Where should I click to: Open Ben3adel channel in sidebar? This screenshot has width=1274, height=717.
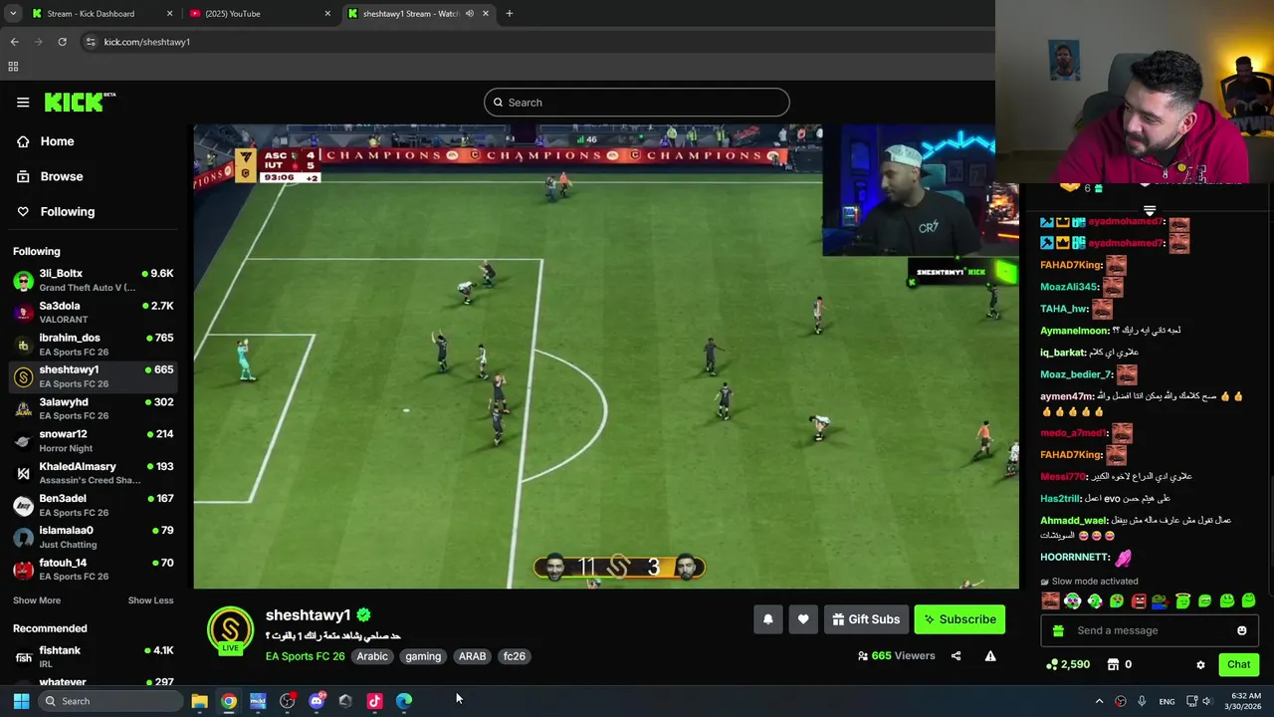click(x=94, y=505)
